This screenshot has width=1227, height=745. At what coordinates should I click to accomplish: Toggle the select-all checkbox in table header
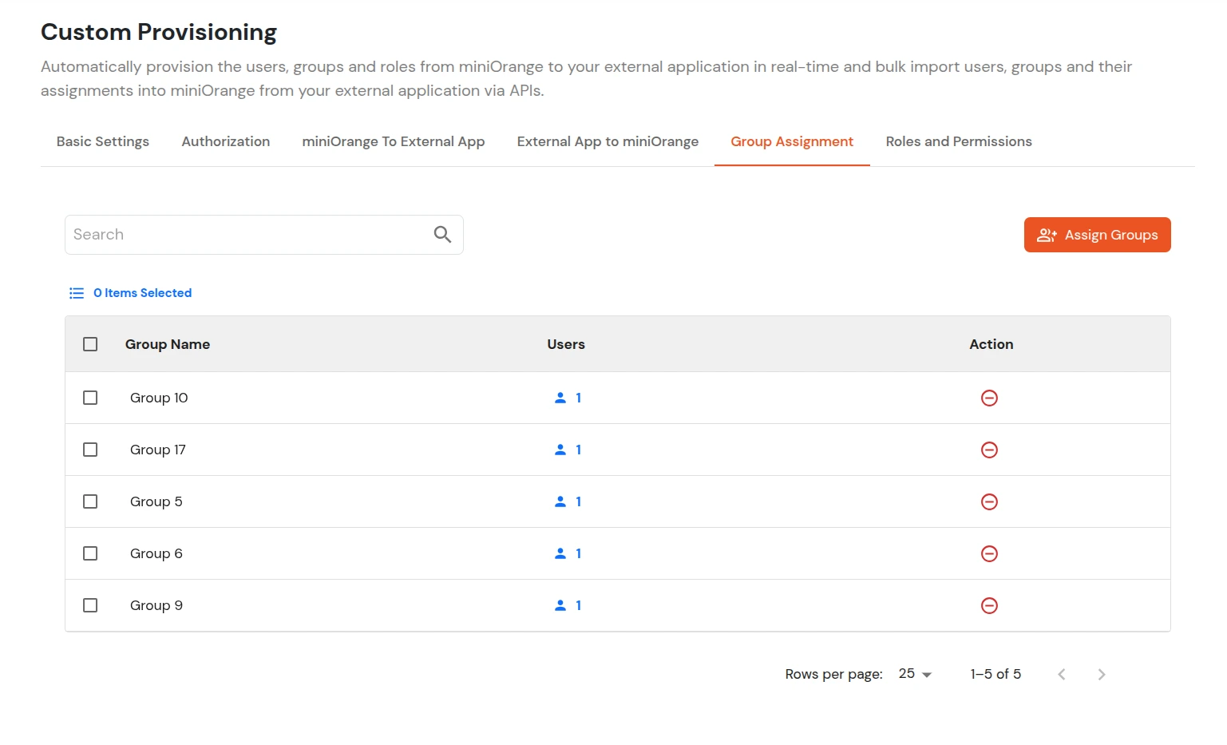pyautogui.click(x=90, y=343)
